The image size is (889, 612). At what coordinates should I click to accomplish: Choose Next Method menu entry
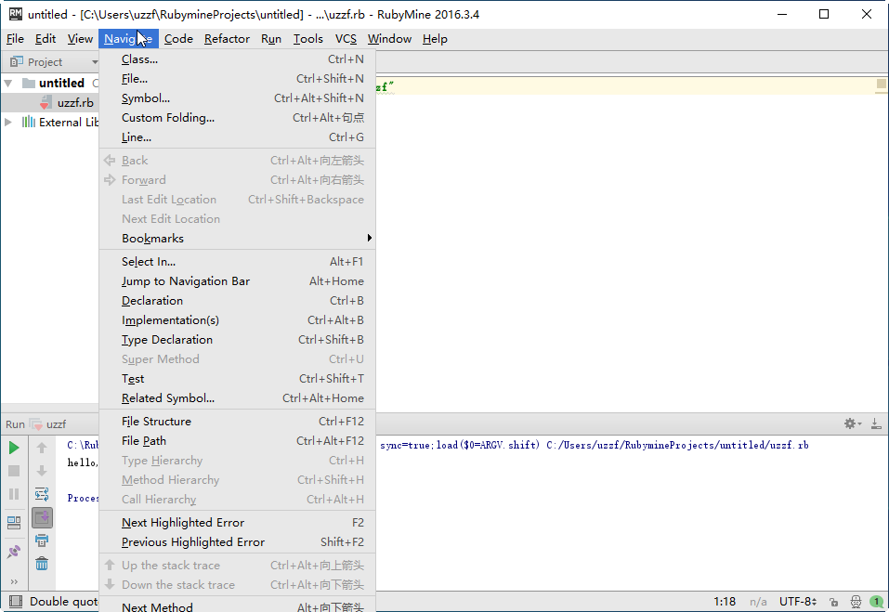click(237, 606)
